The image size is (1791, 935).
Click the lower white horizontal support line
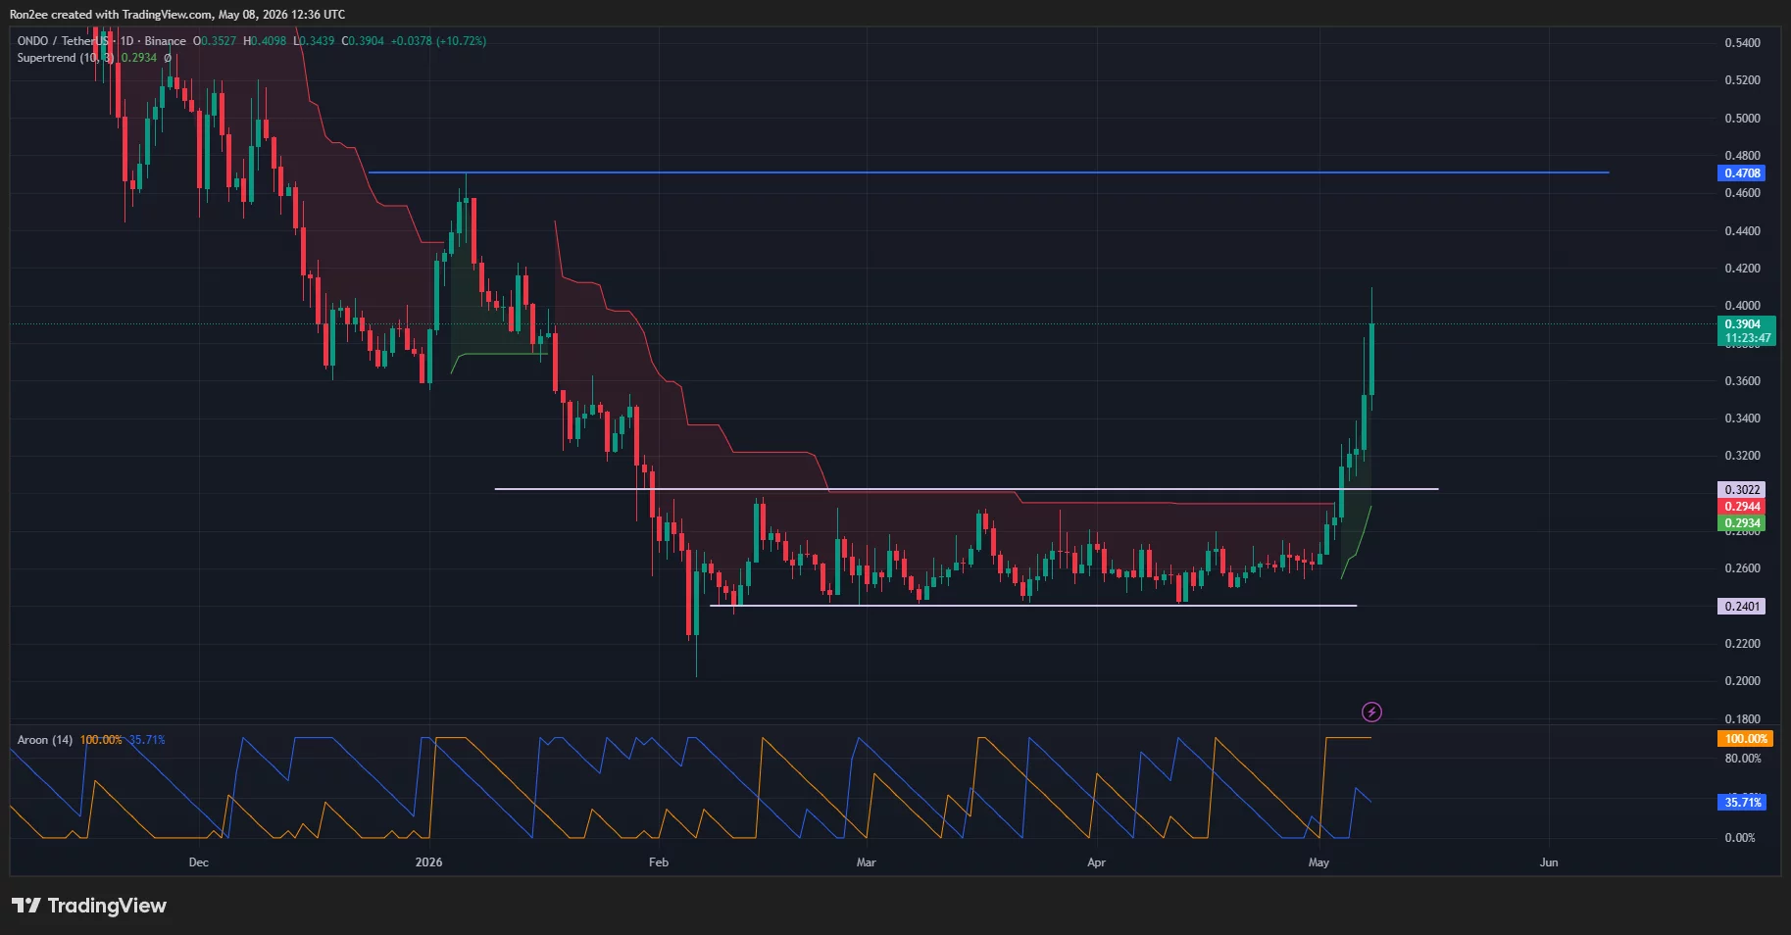coord(1033,606)
